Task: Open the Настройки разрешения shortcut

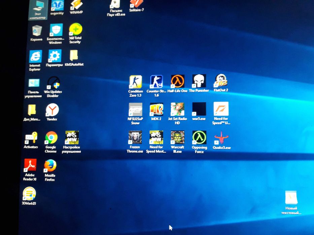Action: pos(72,138)
